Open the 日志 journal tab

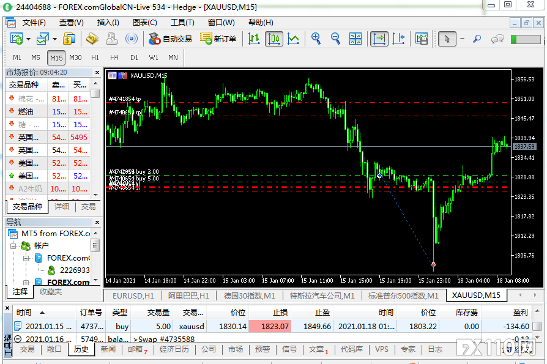[x=435, y=349]
